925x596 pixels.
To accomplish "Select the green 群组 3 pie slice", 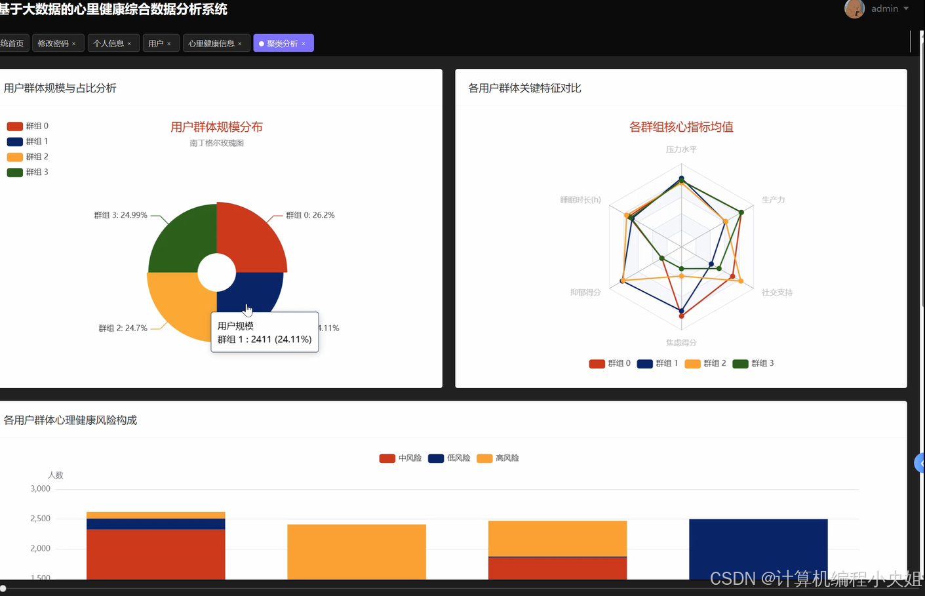I will pos(184,239).
